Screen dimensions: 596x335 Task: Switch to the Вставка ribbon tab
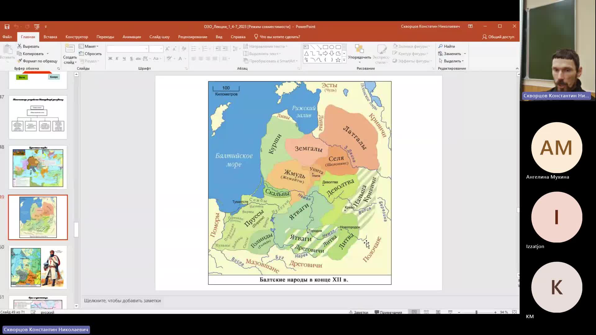[50, 37]
